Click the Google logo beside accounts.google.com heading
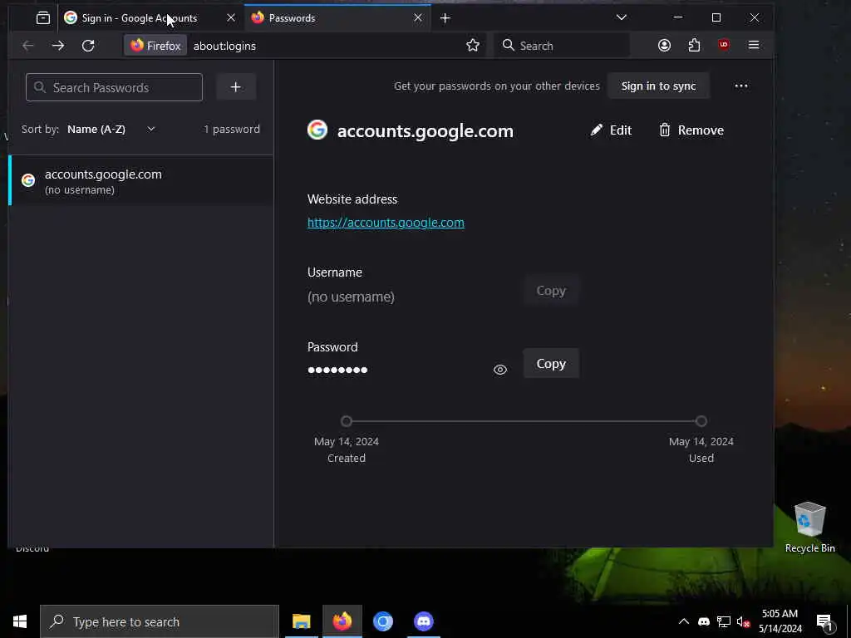Viewport: 851px width, 638px height. [x=317, y=130]
